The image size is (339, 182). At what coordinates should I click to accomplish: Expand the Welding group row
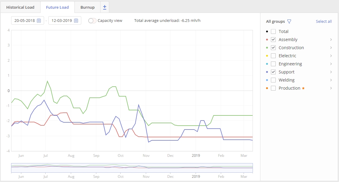click(x=331, y=80)
